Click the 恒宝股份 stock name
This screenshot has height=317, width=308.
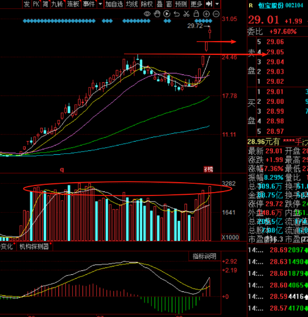[x=271, y=6]
